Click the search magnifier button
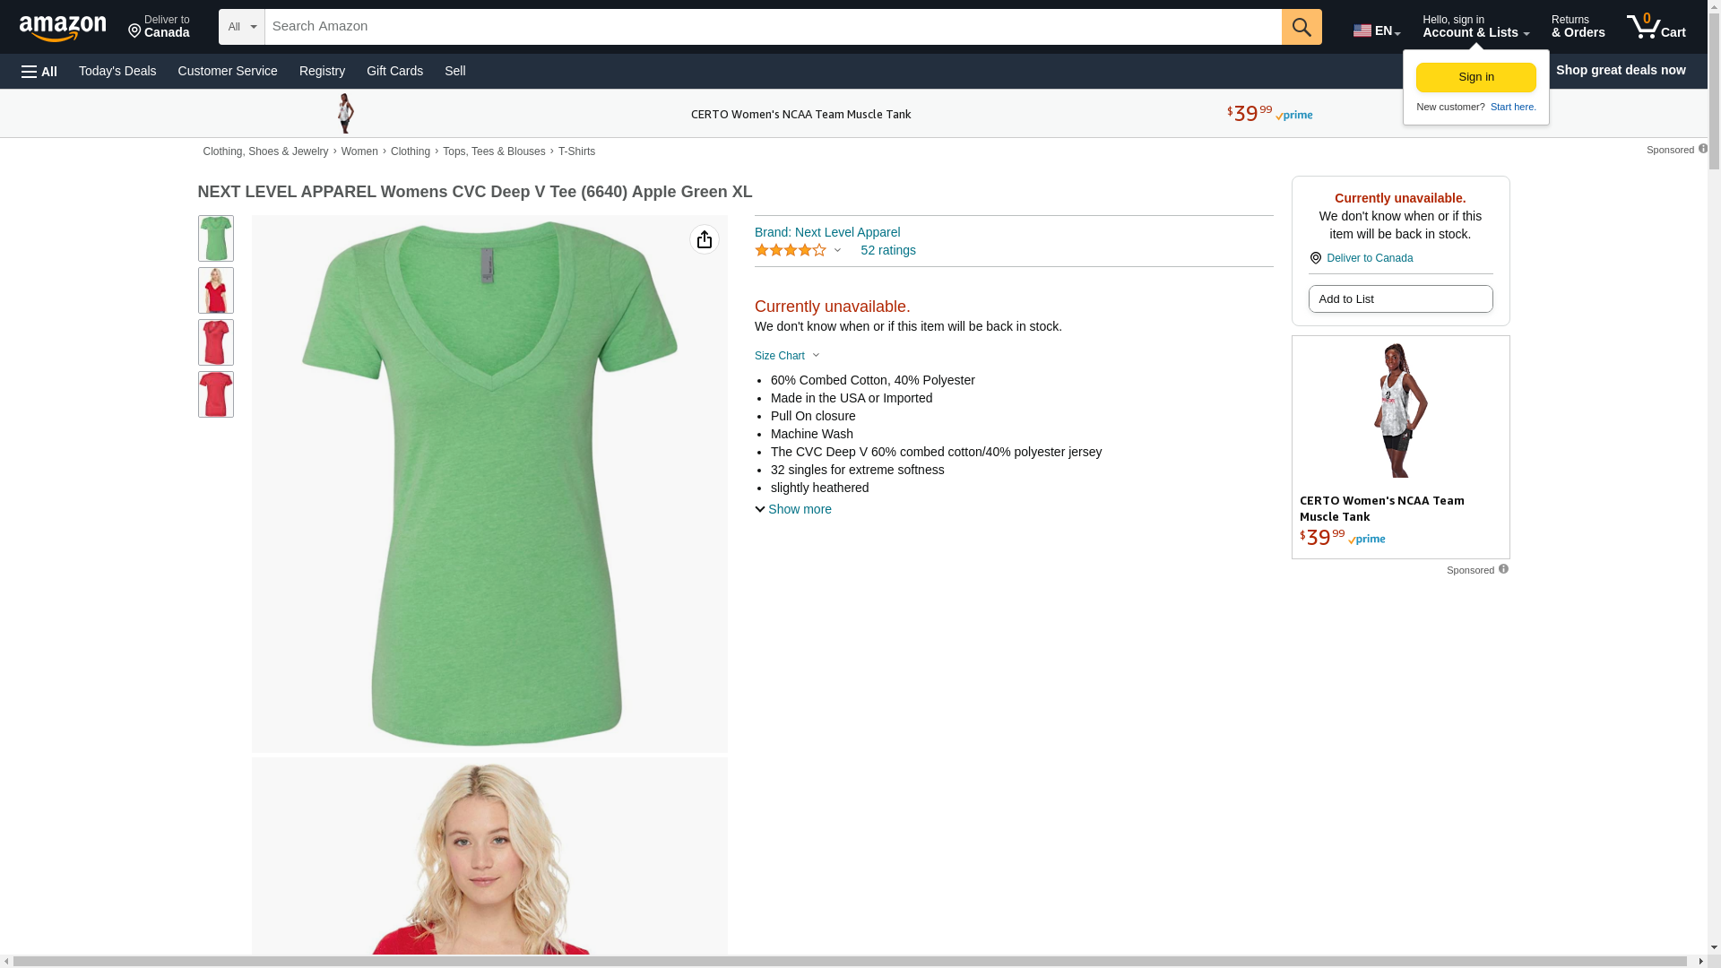The image size is (1721, 968). coord(1301,27)
